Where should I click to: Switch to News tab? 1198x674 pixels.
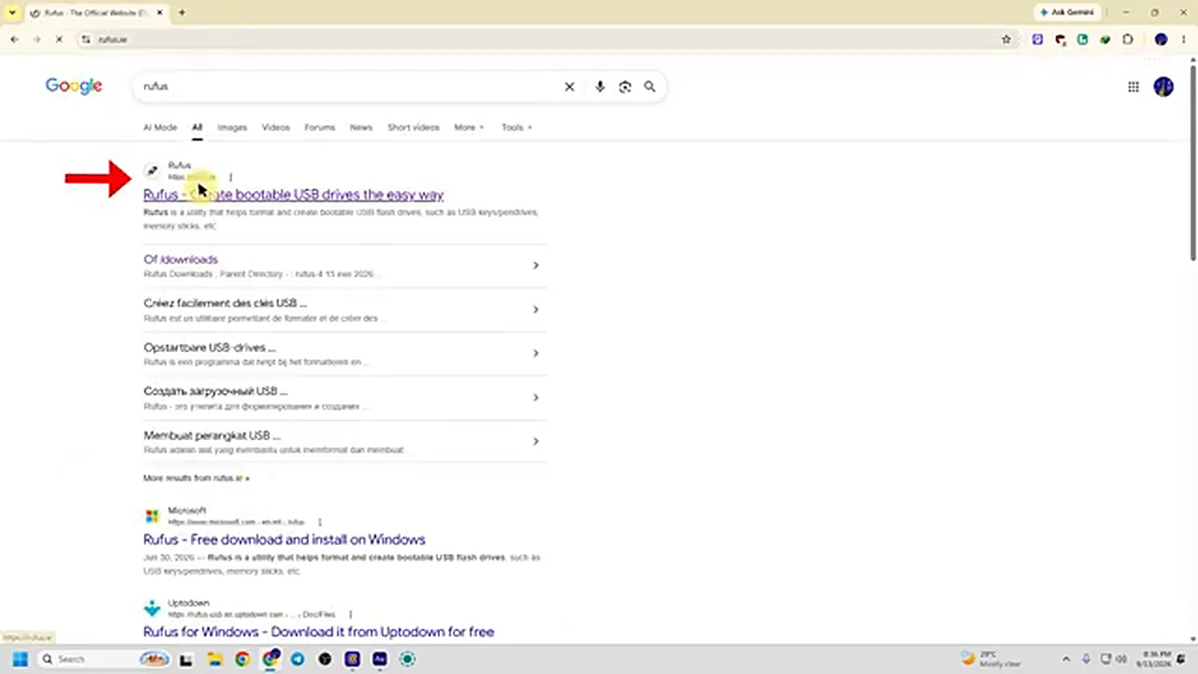pyautogui.click(x=361, y=127)
